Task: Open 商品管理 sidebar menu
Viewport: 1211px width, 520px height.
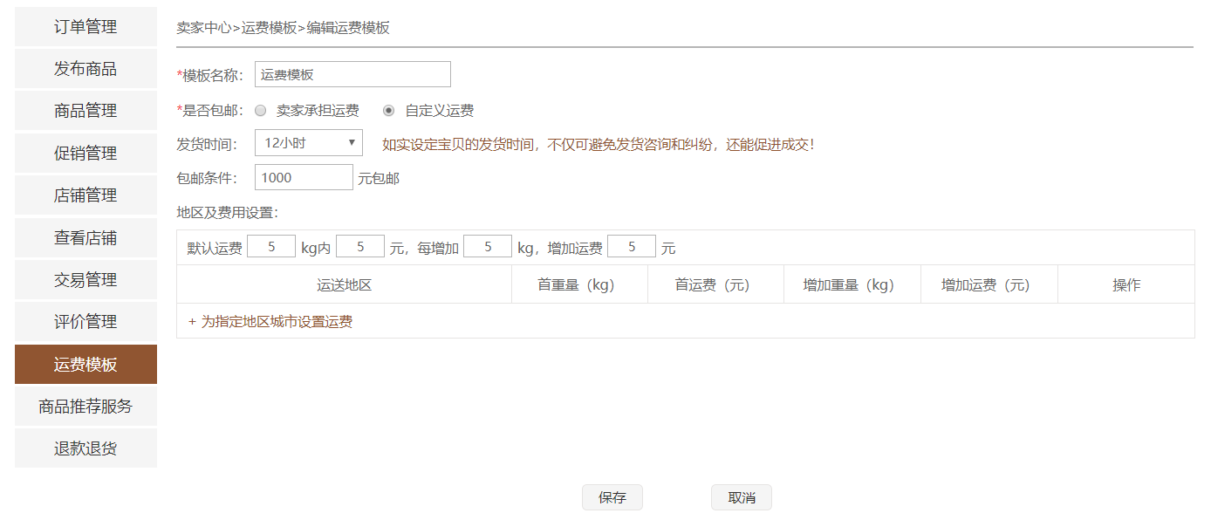Action: [x=86, y=111]
